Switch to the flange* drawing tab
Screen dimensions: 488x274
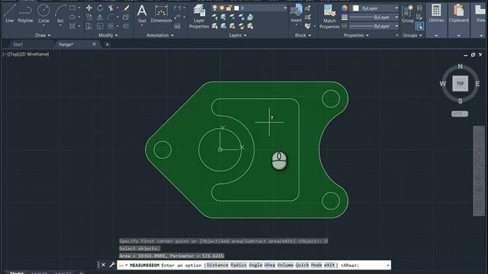pos(66,44)
